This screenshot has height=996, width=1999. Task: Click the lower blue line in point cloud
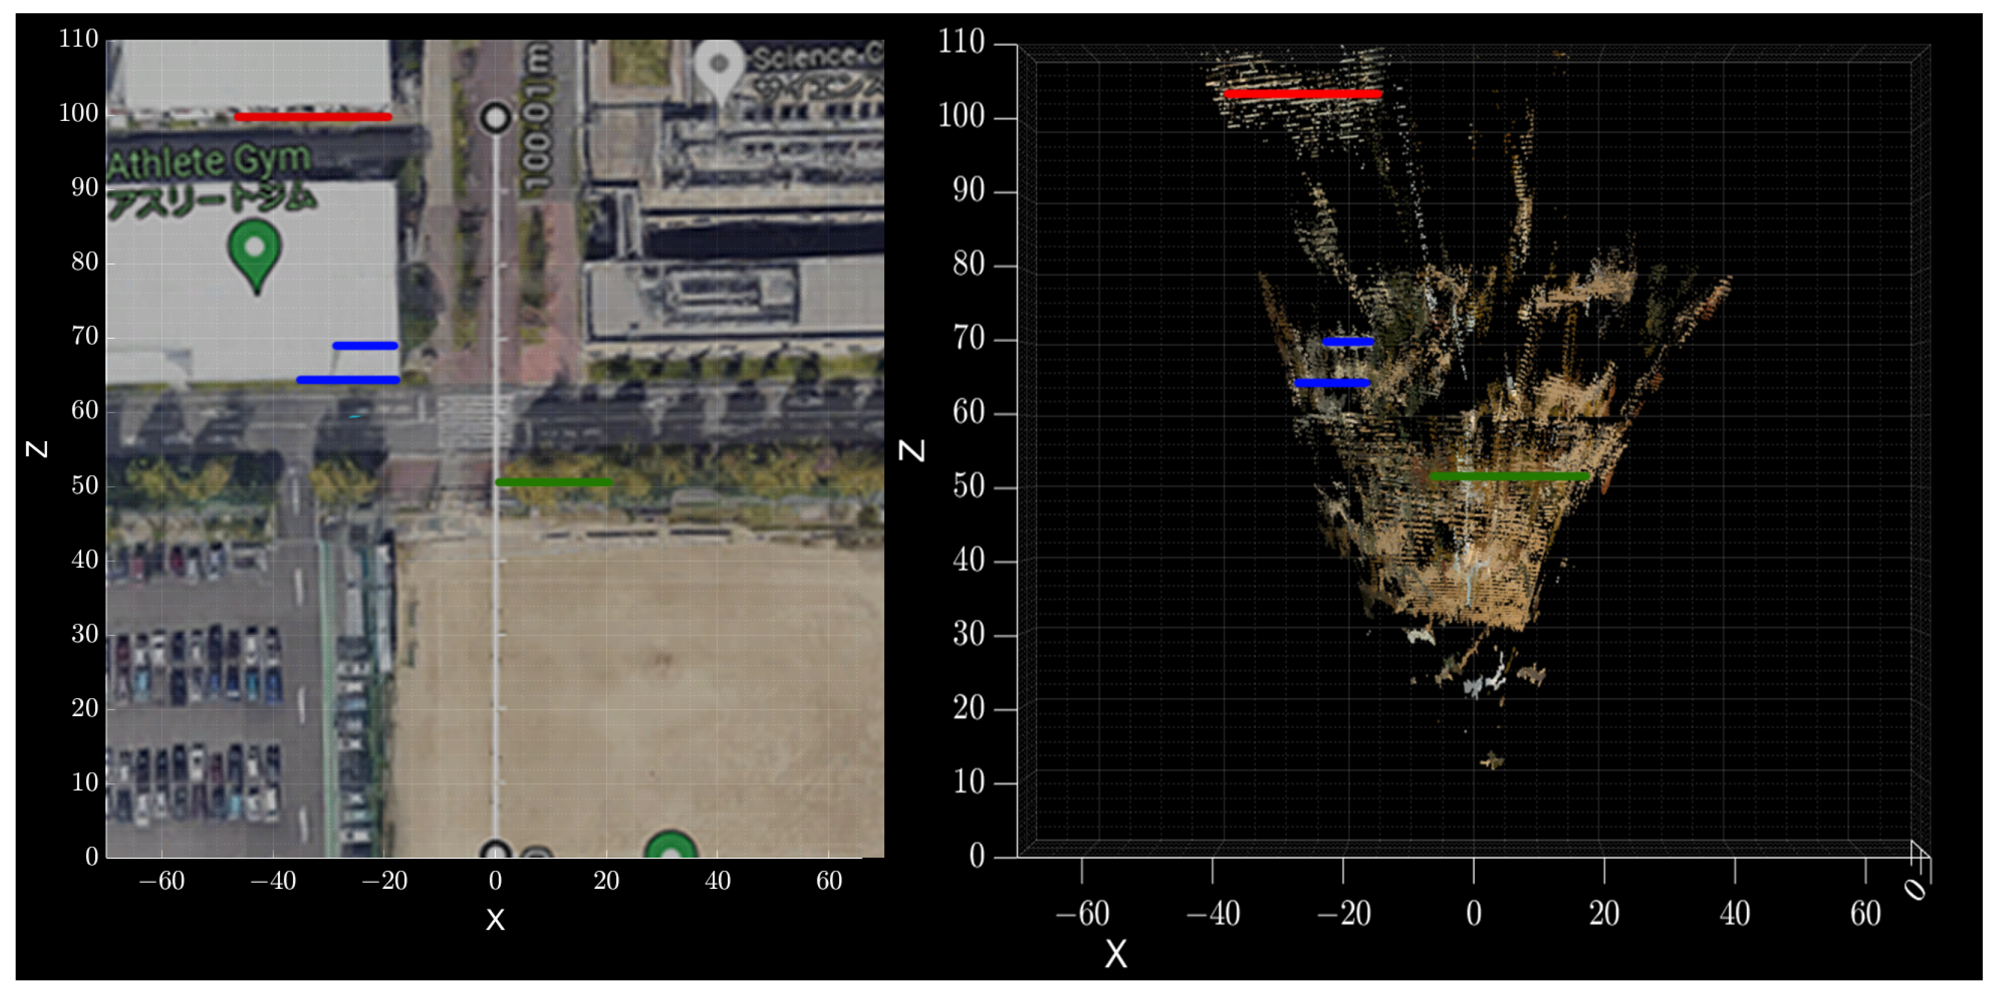pyautogui.click(x=1331, y=383)
